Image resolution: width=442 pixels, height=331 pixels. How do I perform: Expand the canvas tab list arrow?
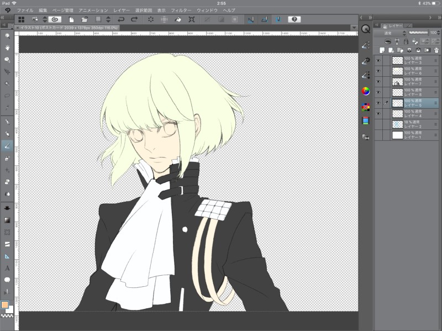[x=354, y=28]
